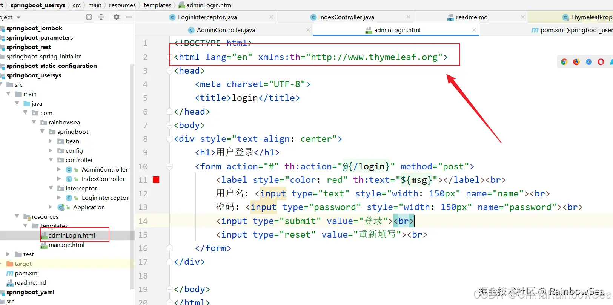This screenshot has height=305, width=613.
Task: Collapse the controller package arrow
Action: pos(51,159)
